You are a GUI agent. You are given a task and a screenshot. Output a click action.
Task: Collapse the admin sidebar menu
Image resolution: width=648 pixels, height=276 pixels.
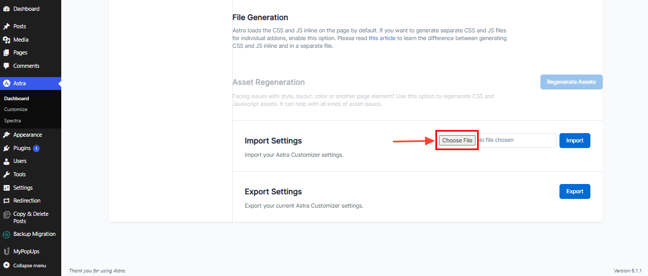click(30, 265)
